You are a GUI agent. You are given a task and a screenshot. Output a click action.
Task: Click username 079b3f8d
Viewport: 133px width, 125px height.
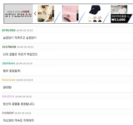click(9, 30)
